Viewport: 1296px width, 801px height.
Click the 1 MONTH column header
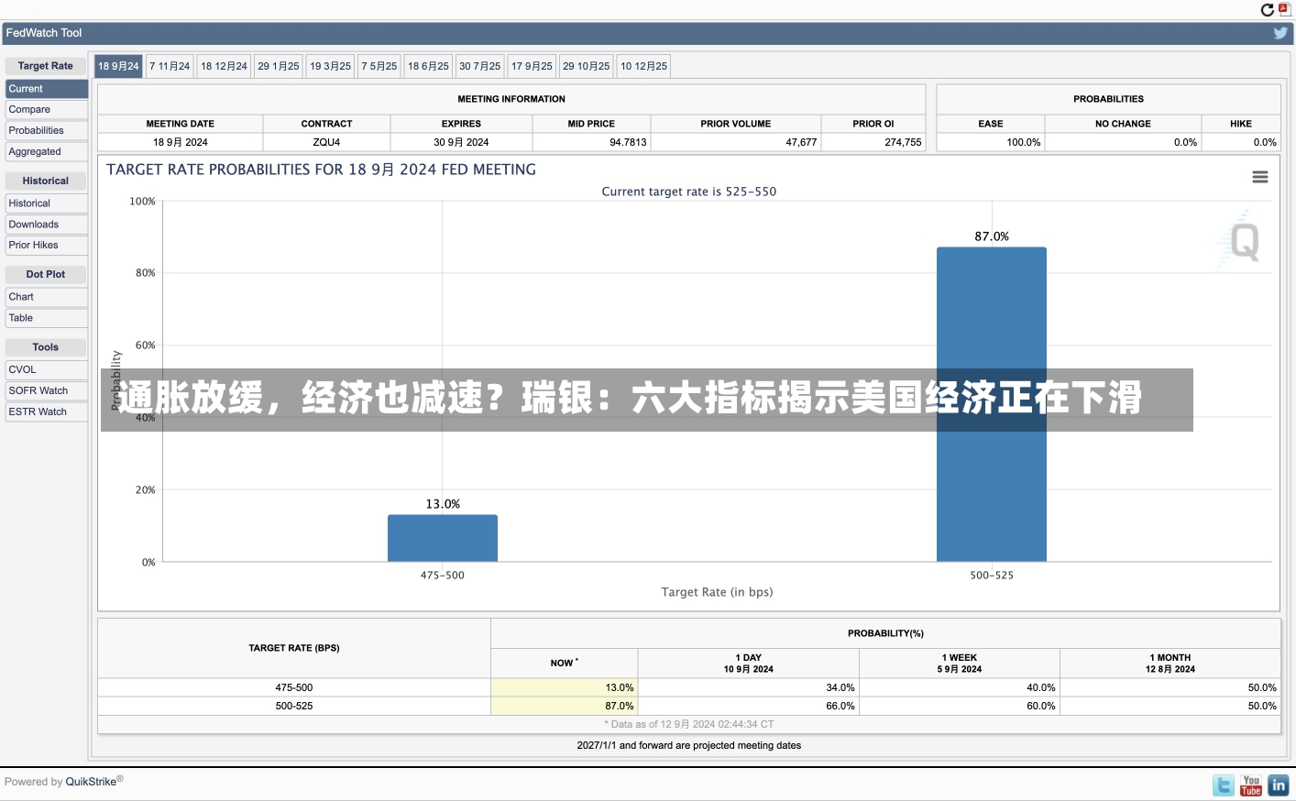click(1170, 664)
